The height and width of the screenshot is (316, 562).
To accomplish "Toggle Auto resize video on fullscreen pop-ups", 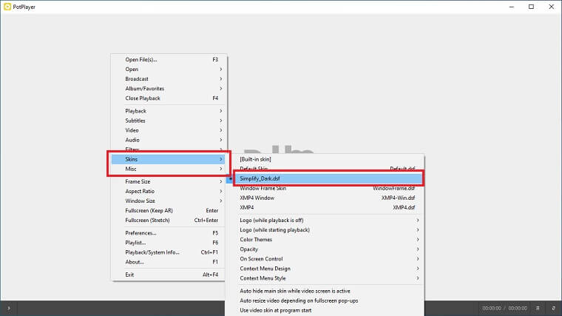I will [x=325, y=301].
